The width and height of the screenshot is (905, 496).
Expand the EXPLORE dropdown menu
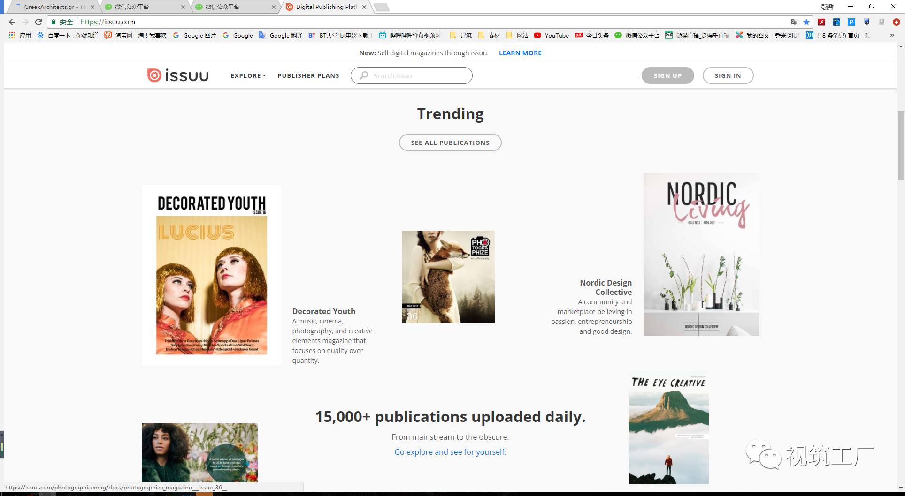click(x=248, y=75)
